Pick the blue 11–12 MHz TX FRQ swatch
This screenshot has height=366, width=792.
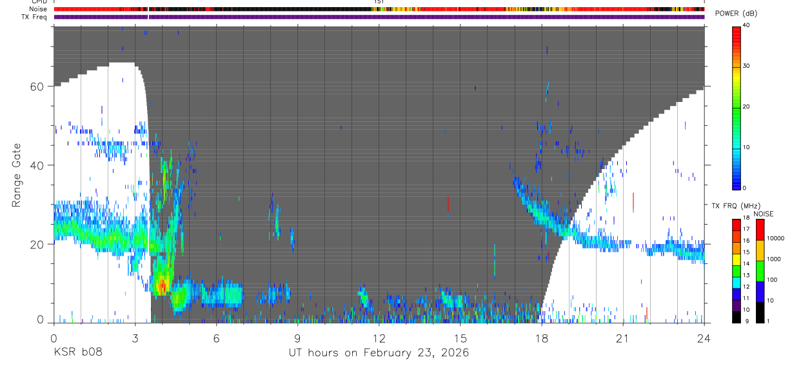tap(737, 294)
